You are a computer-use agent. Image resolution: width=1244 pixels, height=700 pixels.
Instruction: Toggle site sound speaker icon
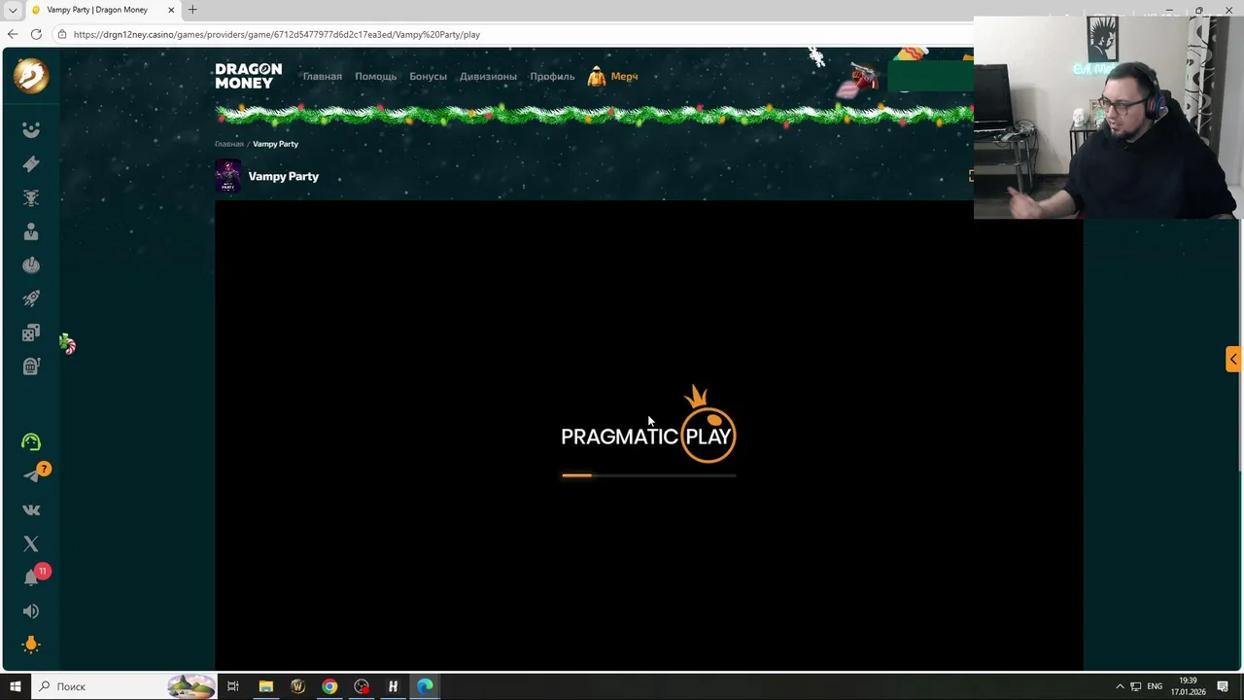tap(31, 612)
